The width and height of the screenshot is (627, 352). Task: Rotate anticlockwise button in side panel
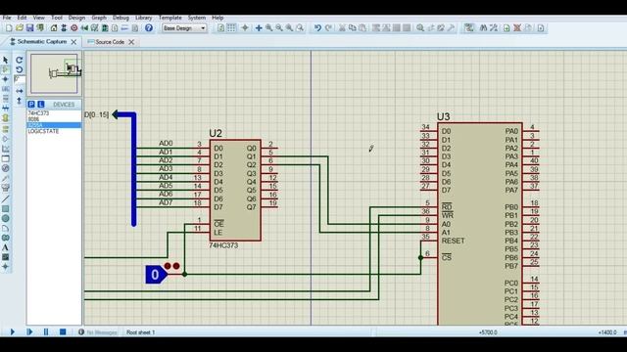(x=20, y=69)
